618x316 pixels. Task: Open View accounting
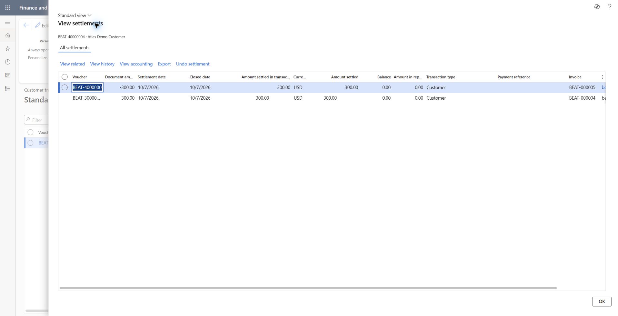click(136, 64)
